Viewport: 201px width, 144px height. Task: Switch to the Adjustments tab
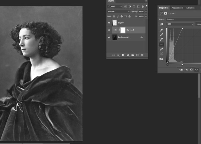click(x=177, y=8)
